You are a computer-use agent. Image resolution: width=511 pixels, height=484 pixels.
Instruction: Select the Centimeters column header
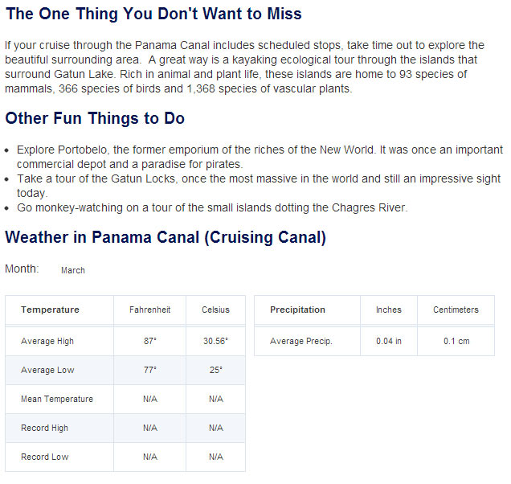pyautogui.click(x=456, y=310)
